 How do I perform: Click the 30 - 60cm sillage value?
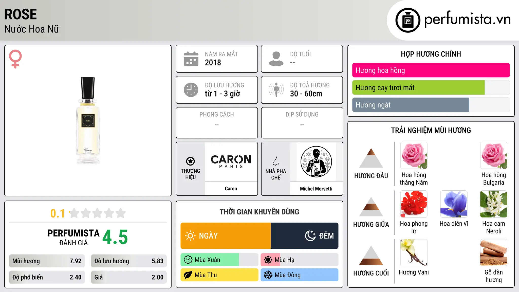coord(306,94)
